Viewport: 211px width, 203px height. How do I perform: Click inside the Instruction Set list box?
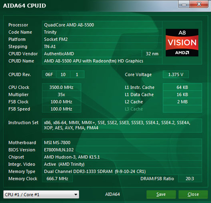point(122,125)
